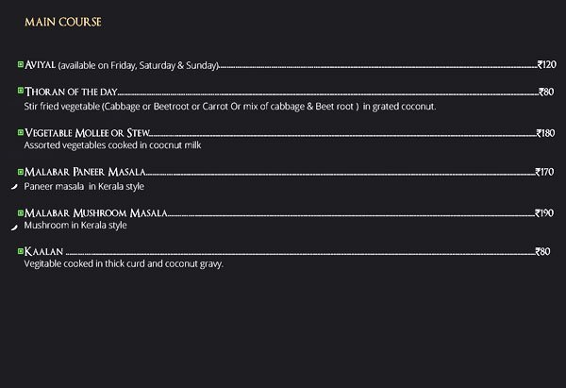566x388 pixels.
Task: Select Malabar Mushroom Masala dish name
Action: pyautogui.click(x=95, y=213)
